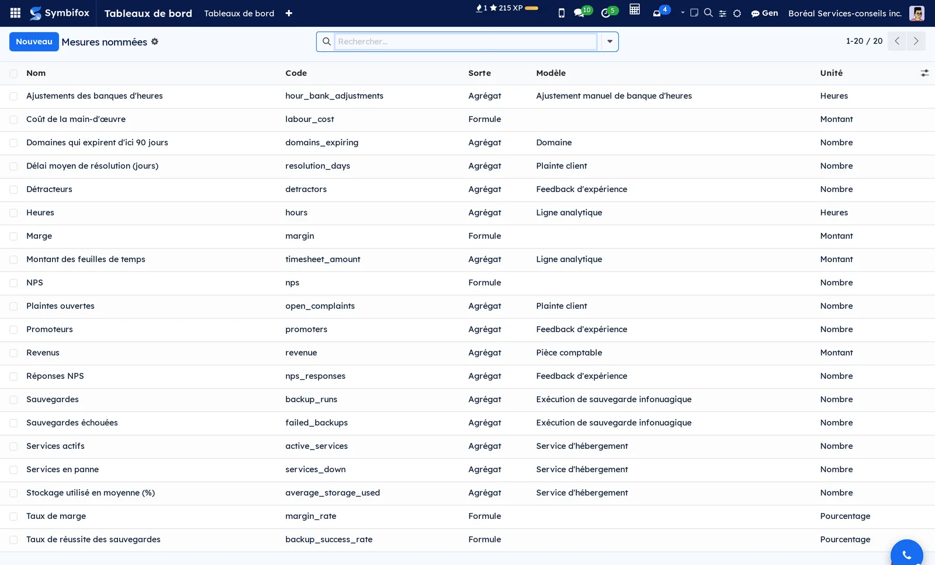Viewport: 935px width, 565px height.
Task: Check the Services actifs row checkbox
Action: 13,447
